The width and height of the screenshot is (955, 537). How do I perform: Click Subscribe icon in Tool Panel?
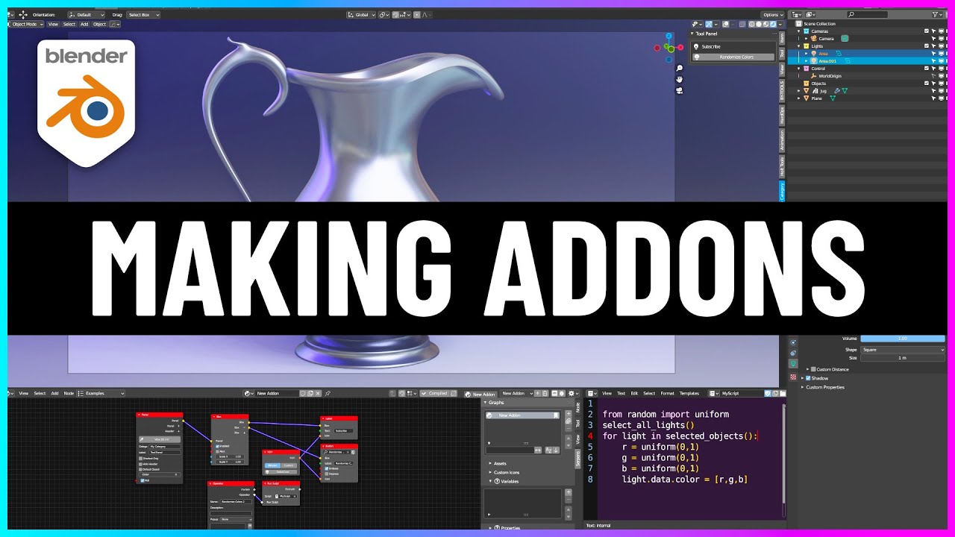pos(696,46)
